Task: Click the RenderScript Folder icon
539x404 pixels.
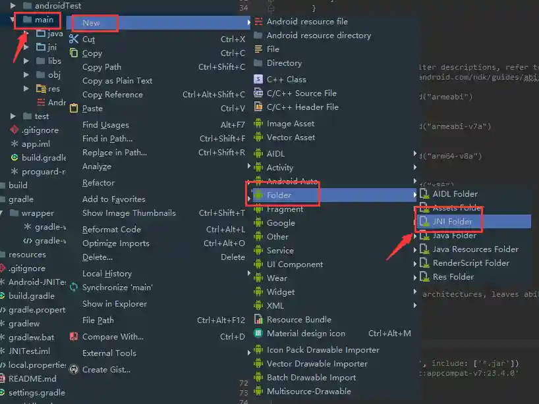Action: (x=424, y=263)
